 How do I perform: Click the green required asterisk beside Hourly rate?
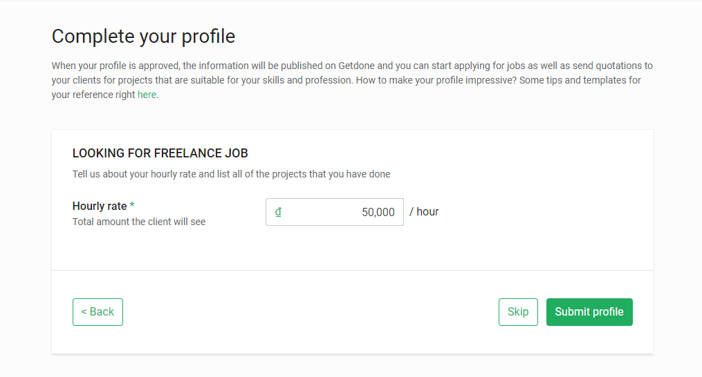click(x=132, y=206)
